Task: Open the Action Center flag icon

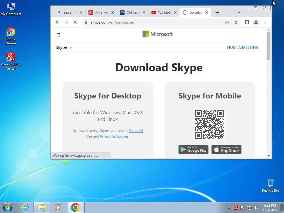Action: [243, 208]
